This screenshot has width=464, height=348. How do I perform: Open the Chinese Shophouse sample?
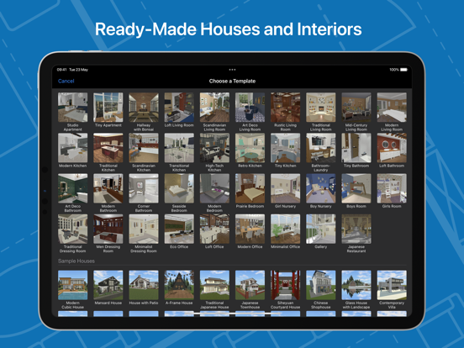(x=321, y=285)
